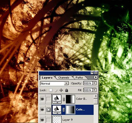The image size is (132, 123).
Task: Select the Layer 9 transparent thumbnail
Action: coord(57,119)
